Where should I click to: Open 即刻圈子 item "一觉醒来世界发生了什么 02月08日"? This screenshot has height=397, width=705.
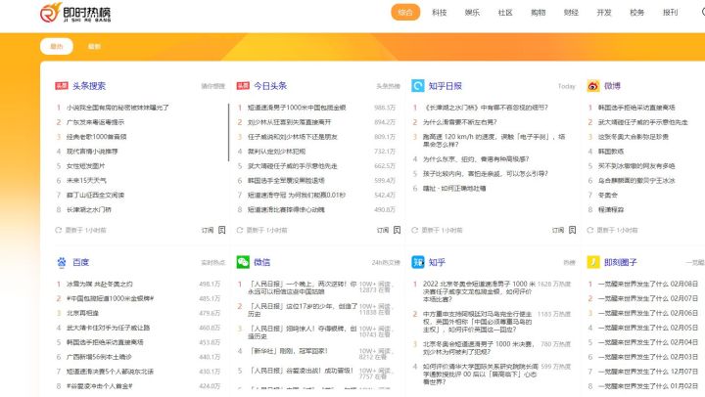[648, 284]
